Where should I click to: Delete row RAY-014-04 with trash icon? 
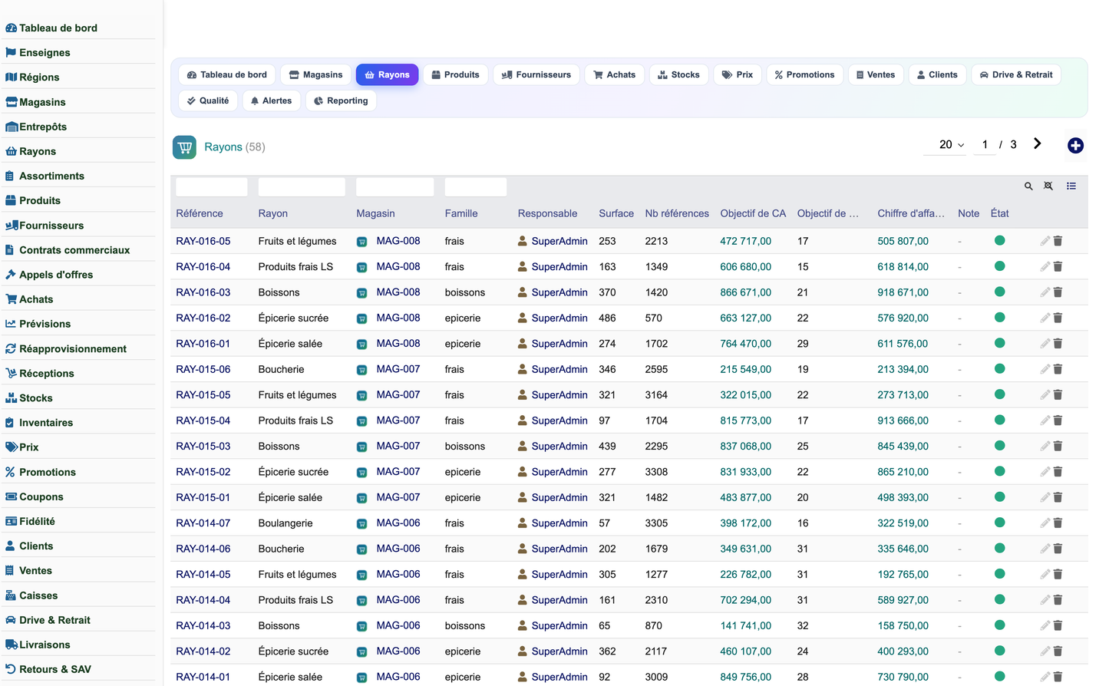(x=1058, y=600)
